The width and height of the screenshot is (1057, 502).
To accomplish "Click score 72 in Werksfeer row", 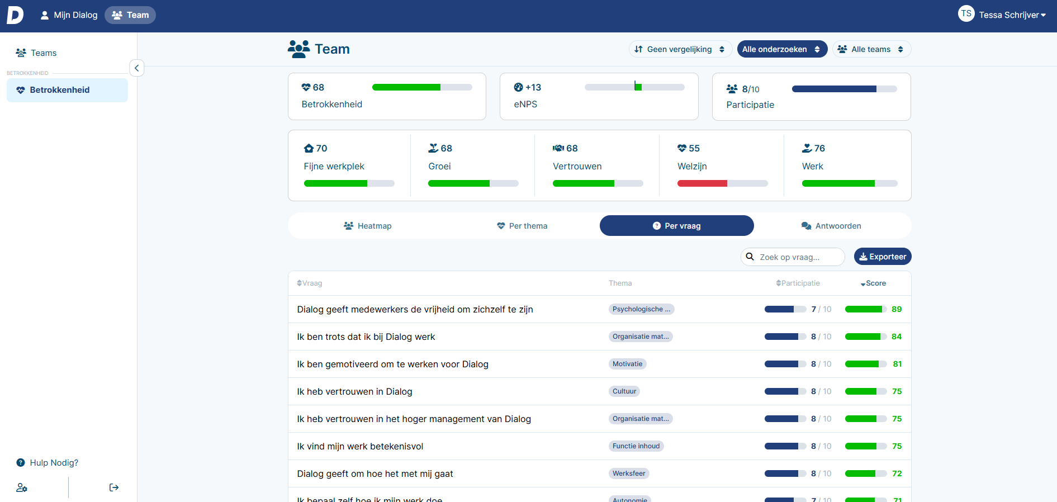I will (x=897, y=473).
